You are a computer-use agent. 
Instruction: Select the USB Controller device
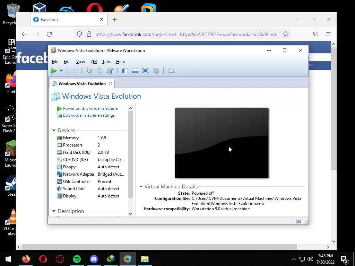[x=90, y=181]
